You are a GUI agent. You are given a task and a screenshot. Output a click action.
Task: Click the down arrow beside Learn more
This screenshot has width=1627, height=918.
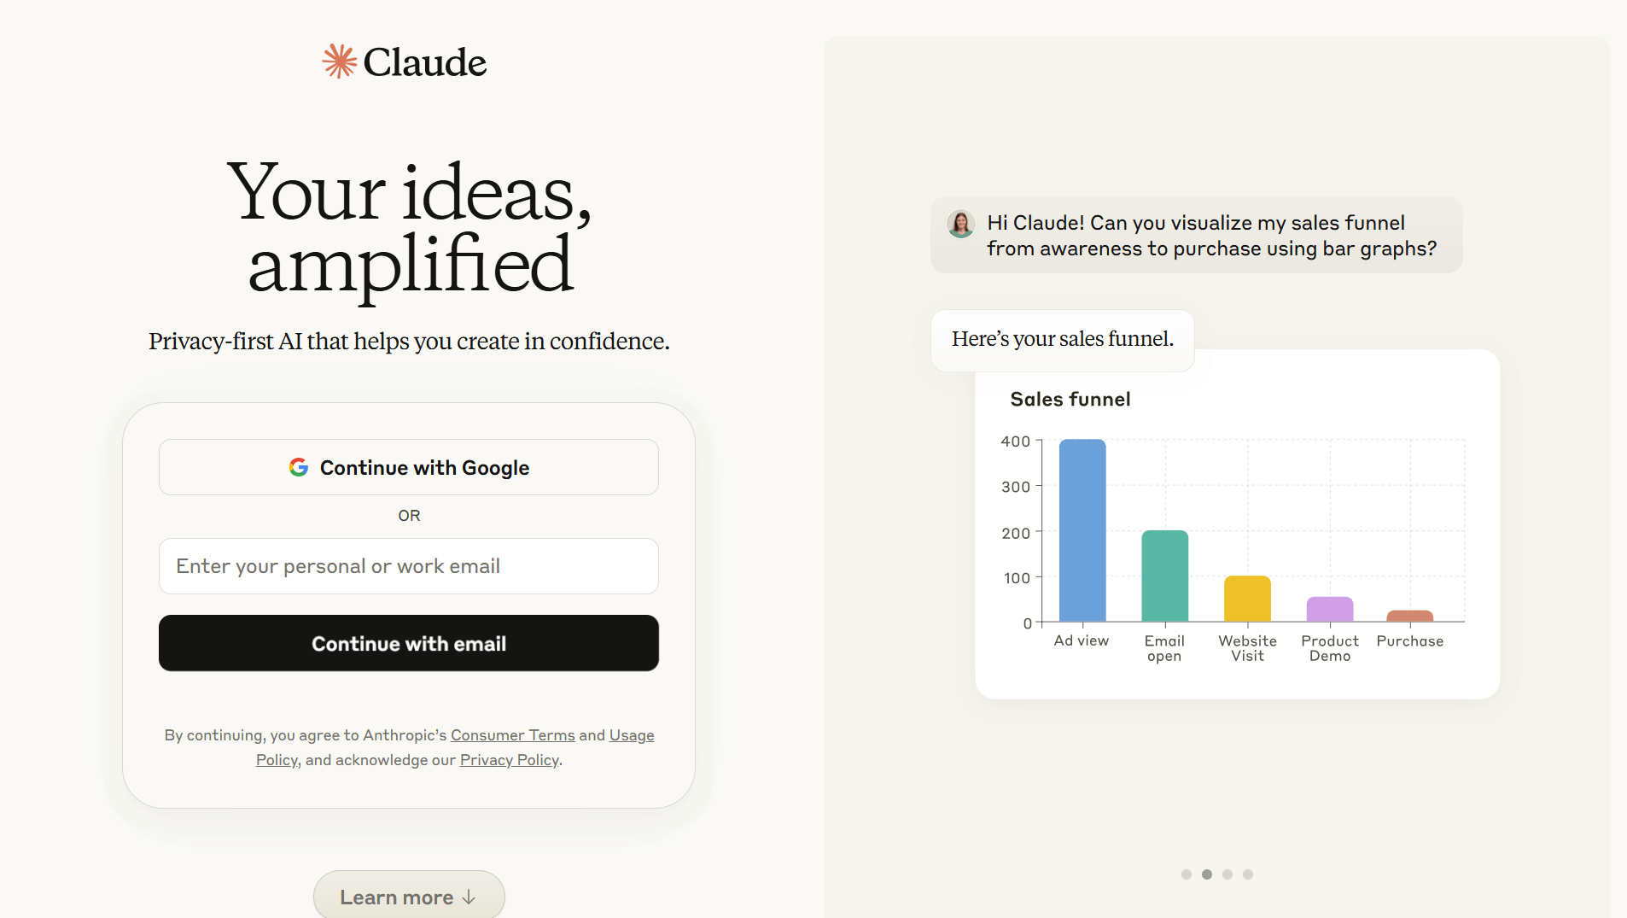click(469, 898)
